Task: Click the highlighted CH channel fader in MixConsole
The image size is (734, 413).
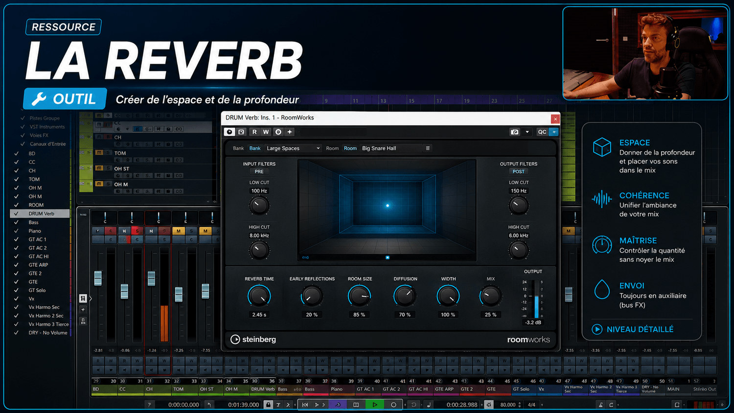Action: click(x=151, y=278)
